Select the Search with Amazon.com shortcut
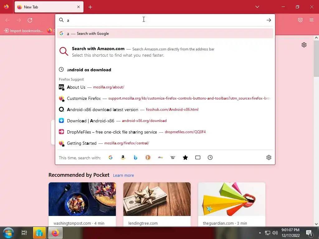This screenshot has height=239, width=319. (x=165, y=52)
